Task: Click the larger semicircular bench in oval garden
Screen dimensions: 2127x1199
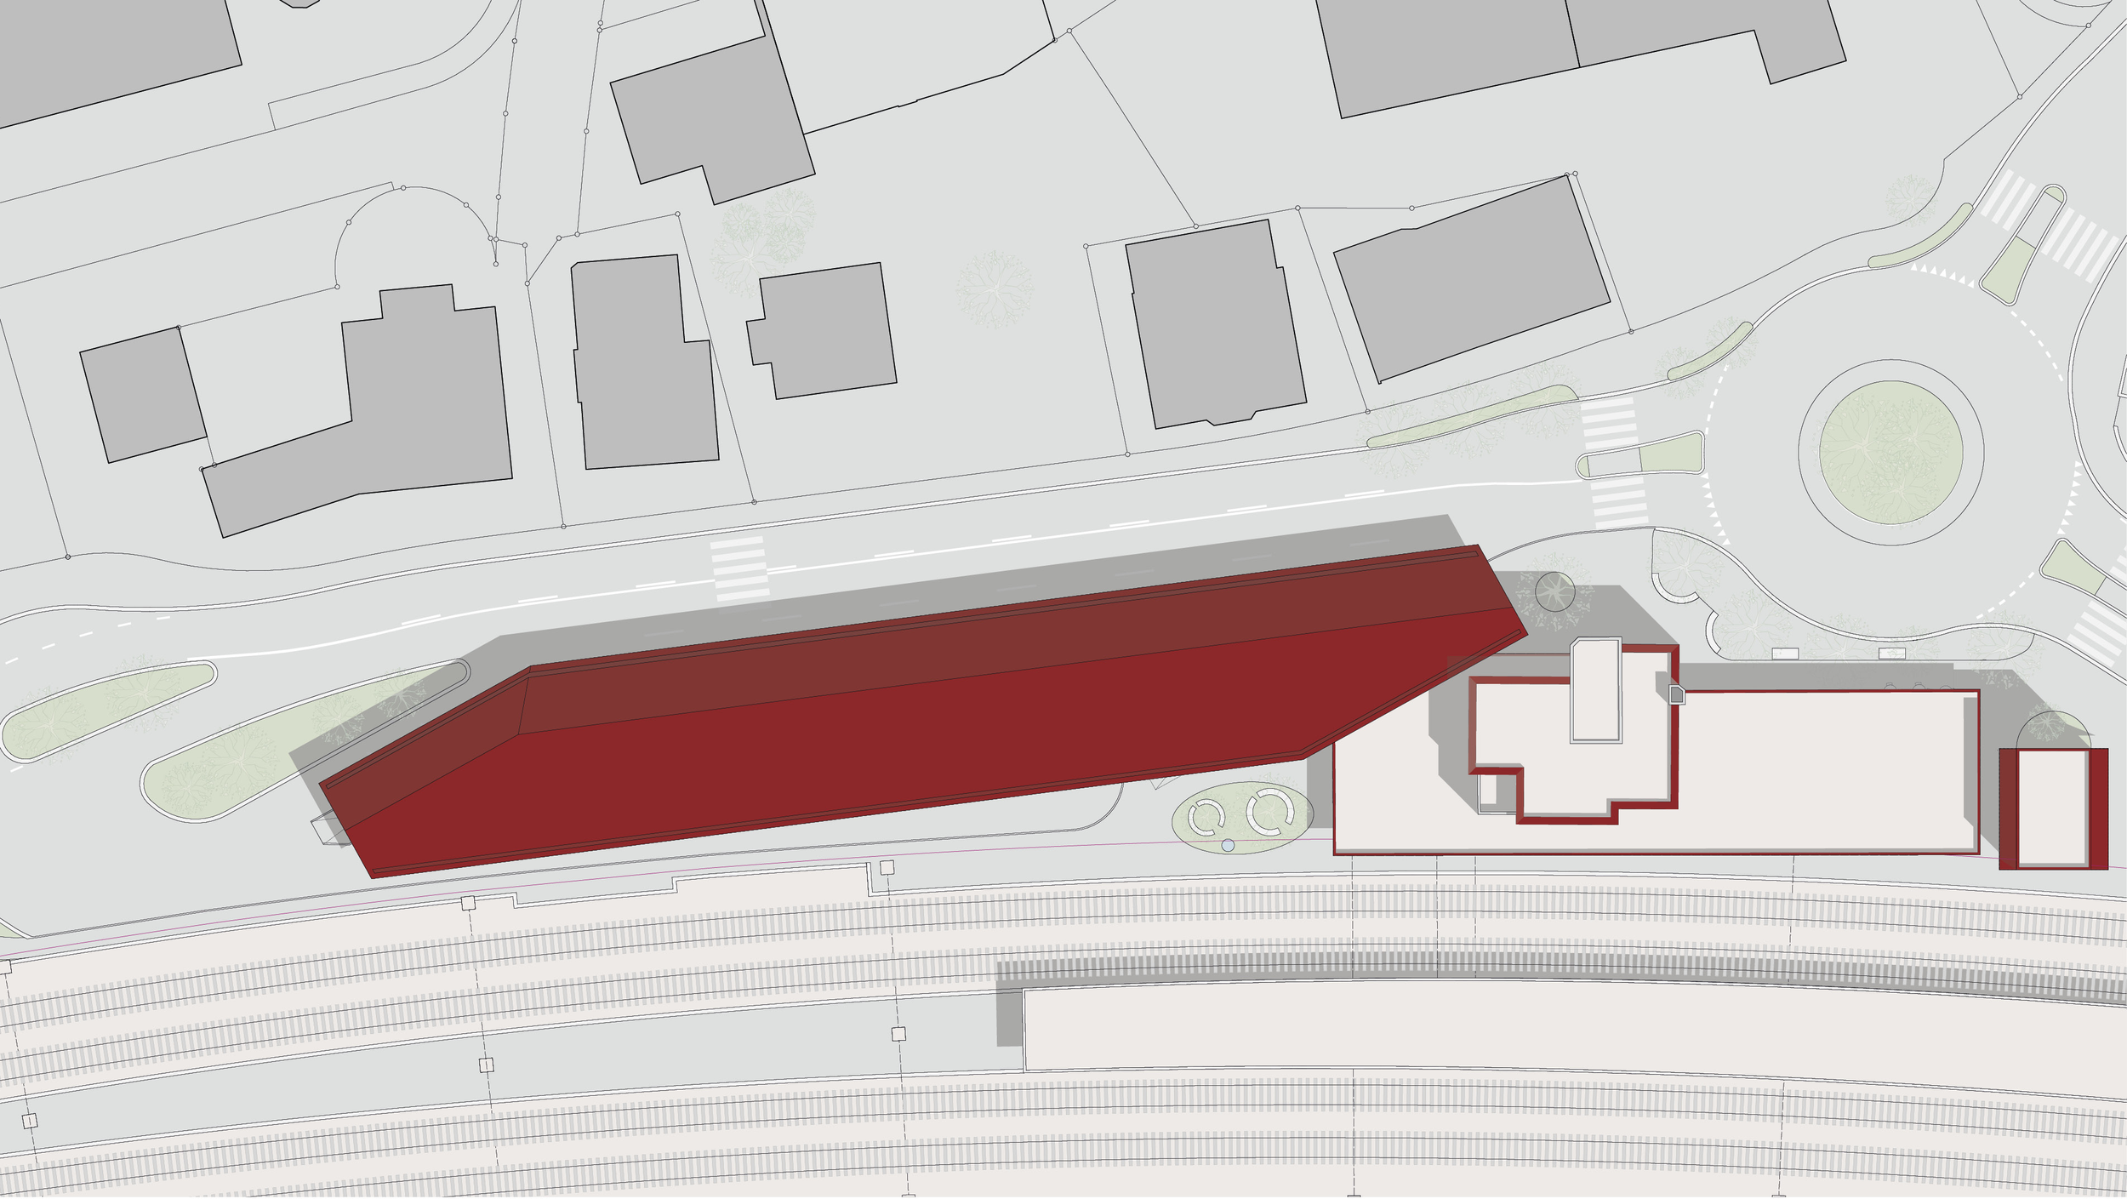Action: pos(1270,811)
